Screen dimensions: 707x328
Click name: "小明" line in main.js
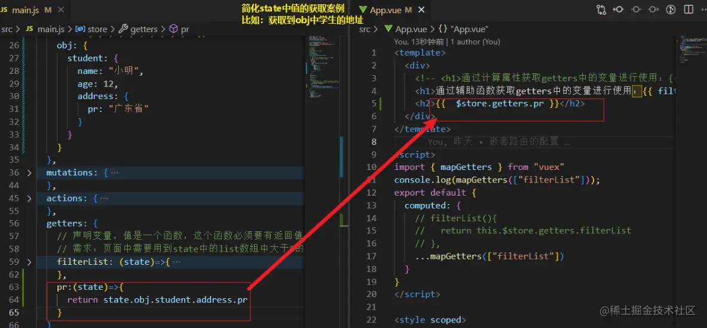(x=110, y=71)
